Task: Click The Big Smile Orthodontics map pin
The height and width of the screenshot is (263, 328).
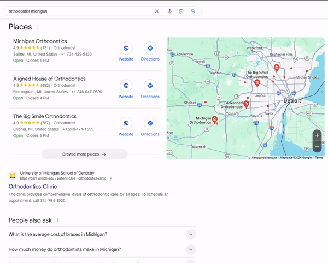Action: pos(257,83)
